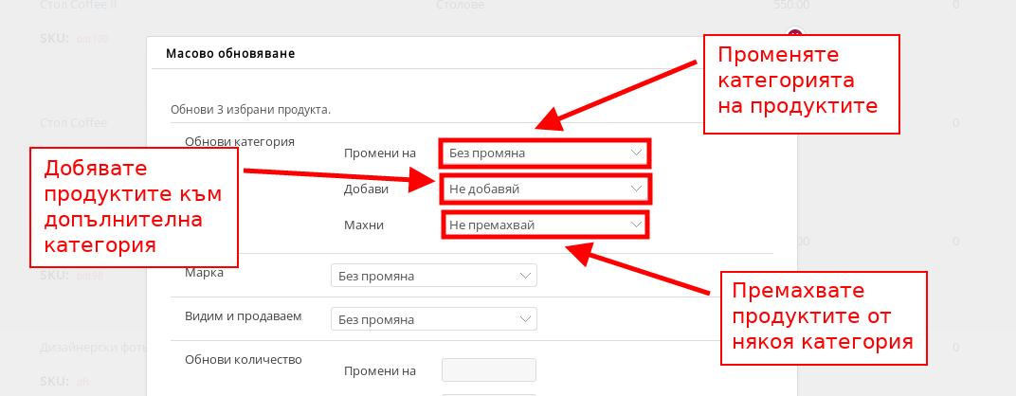The width and height of the screenshot is (1016, 396).
Task: Expand the Марка dropdown
Action: pos(433,276)
